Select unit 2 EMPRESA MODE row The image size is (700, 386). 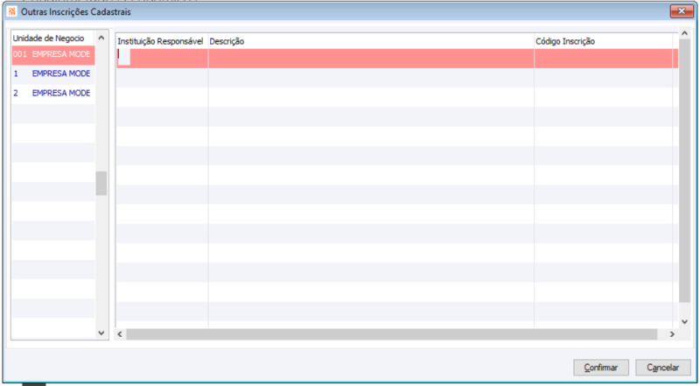(x=53, y=94)
